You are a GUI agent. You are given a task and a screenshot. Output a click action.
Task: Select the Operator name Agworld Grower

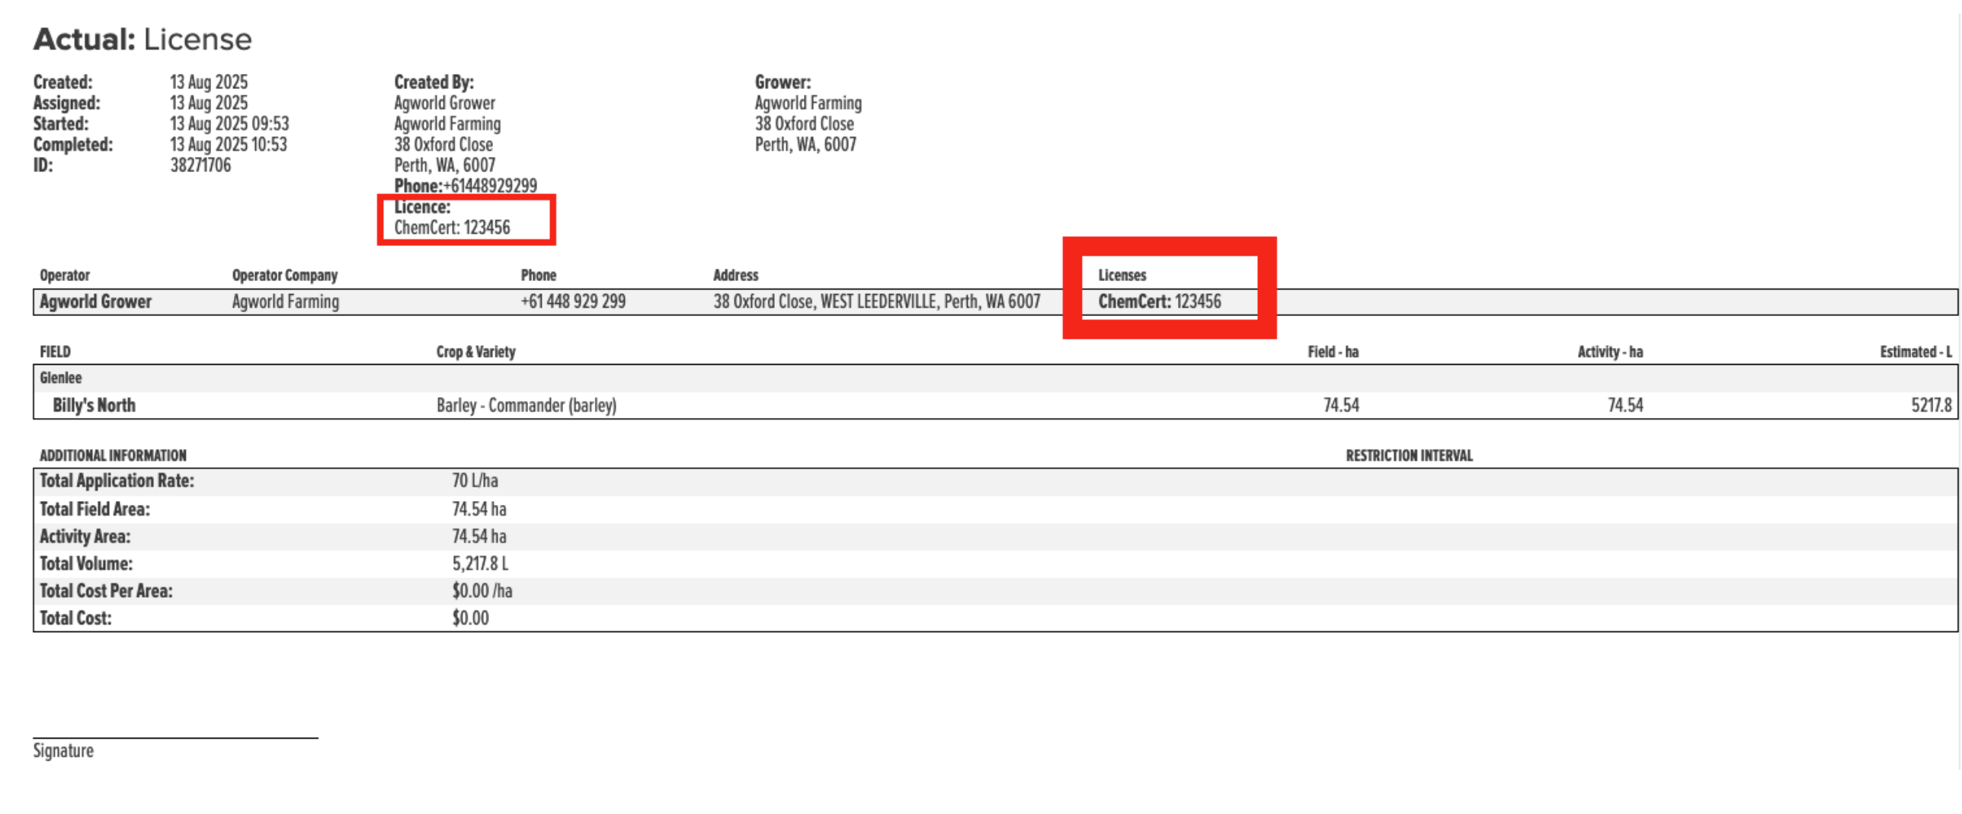(x=95, y=302)
